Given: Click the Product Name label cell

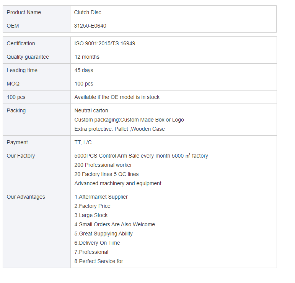Looking at the screenshot, I should point(36,12).
